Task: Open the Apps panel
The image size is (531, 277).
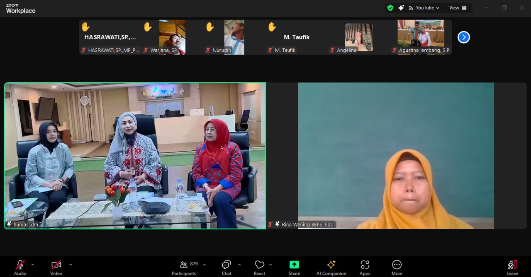Action: pos(365,267)
